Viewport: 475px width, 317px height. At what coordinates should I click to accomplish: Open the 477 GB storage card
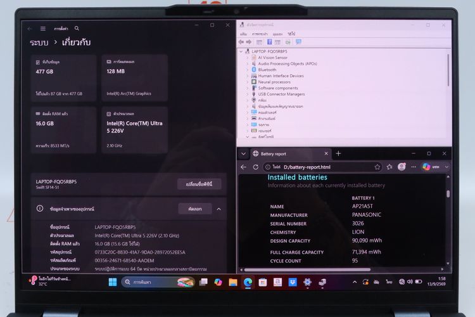click(63, 78)
